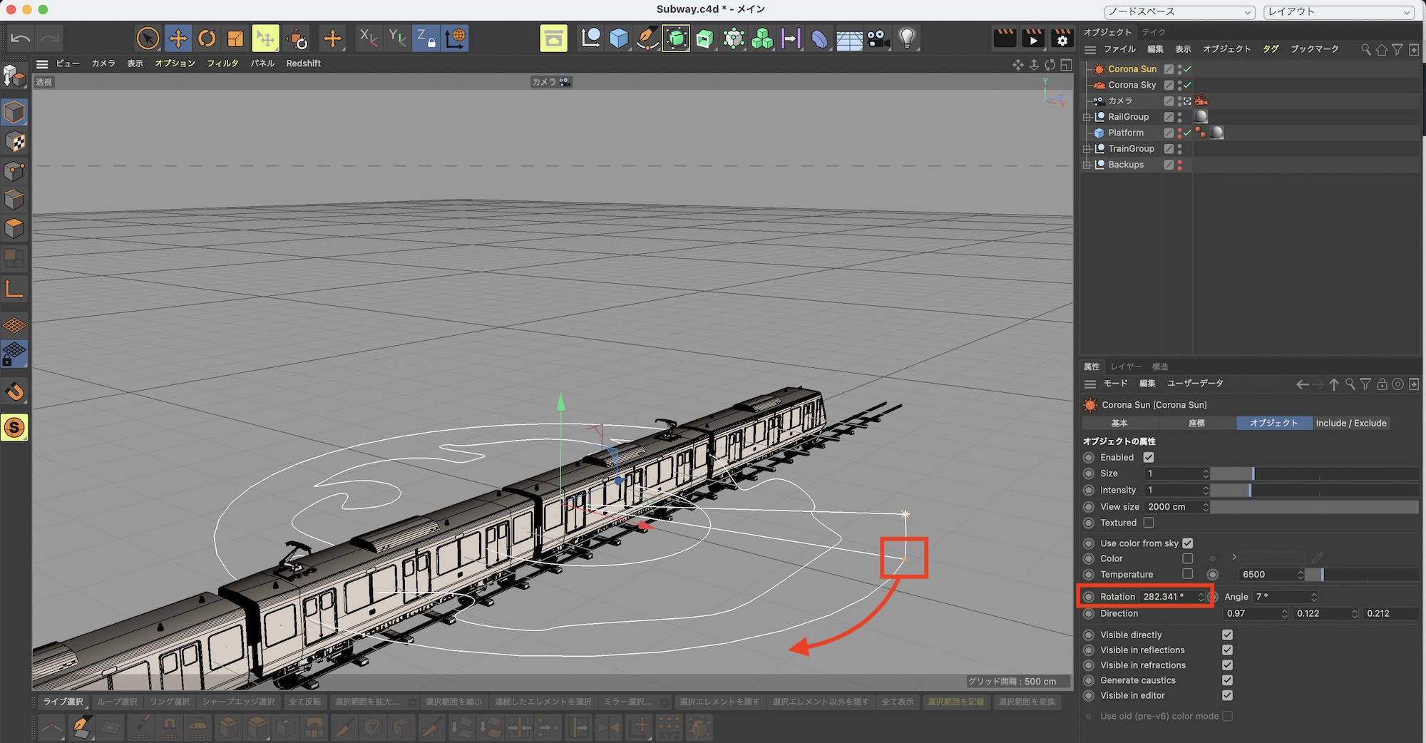The image size is (1426, 743).
Task: Uncheck the Enabled checkbox
Action: click(x=1149, y=458)
